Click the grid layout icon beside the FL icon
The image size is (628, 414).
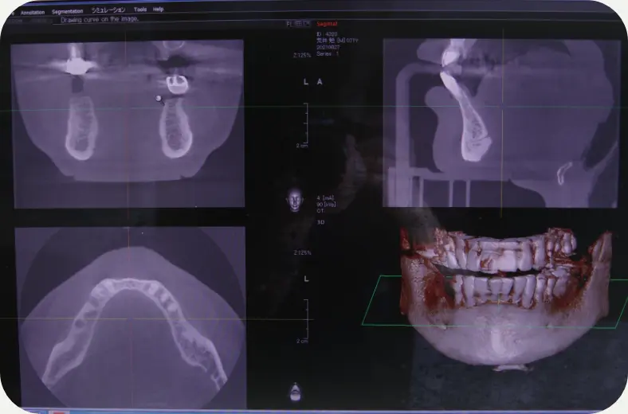pyautogui.click(x=298, y=24)
